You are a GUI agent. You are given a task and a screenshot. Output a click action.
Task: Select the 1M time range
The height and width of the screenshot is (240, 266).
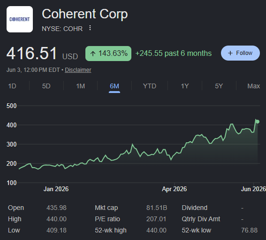coord(80,86)
